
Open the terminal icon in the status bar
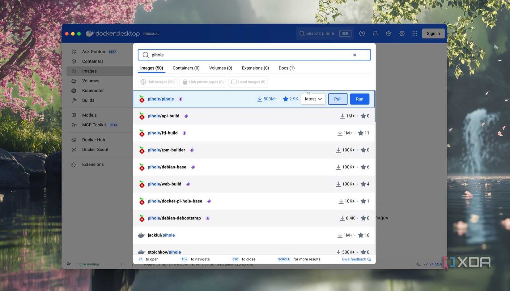point(418,264)
